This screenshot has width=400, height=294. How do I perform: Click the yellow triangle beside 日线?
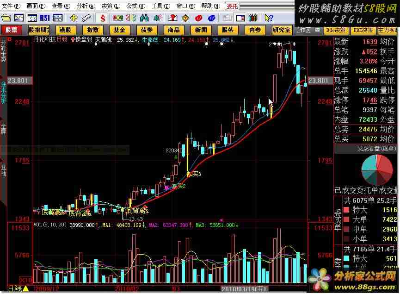26,289
